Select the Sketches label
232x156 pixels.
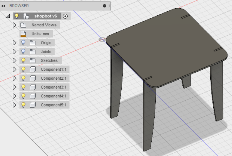coord(49,60)
